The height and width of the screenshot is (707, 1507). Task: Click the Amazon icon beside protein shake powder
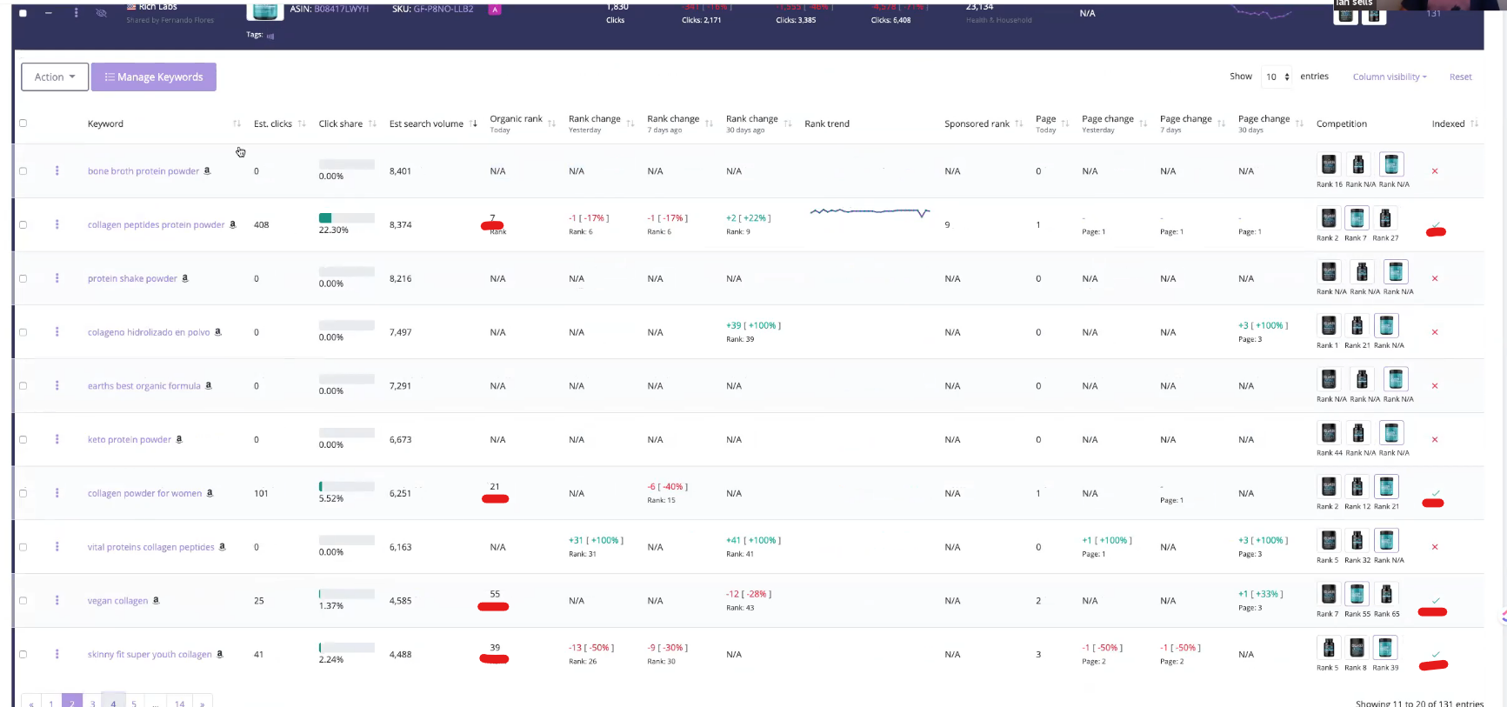tap(185, 278)
